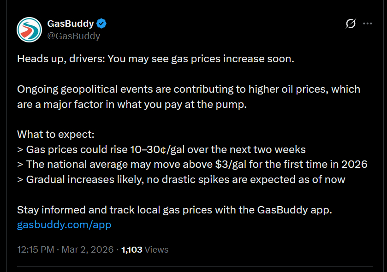Click the GasBuddy profile avatar
Screen dimensions: 387x272
30,30
